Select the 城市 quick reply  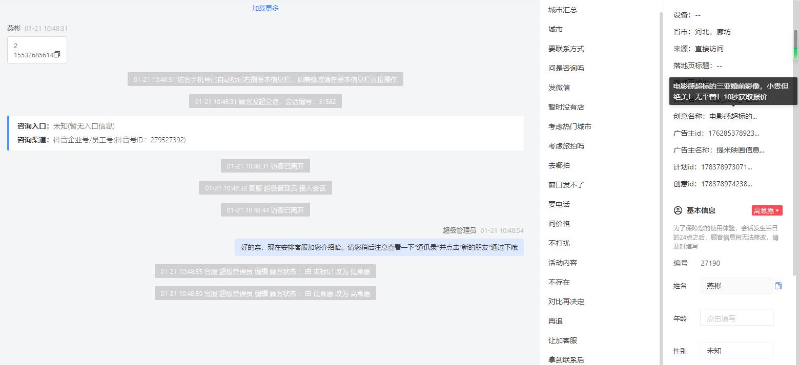tap(556, 29)
